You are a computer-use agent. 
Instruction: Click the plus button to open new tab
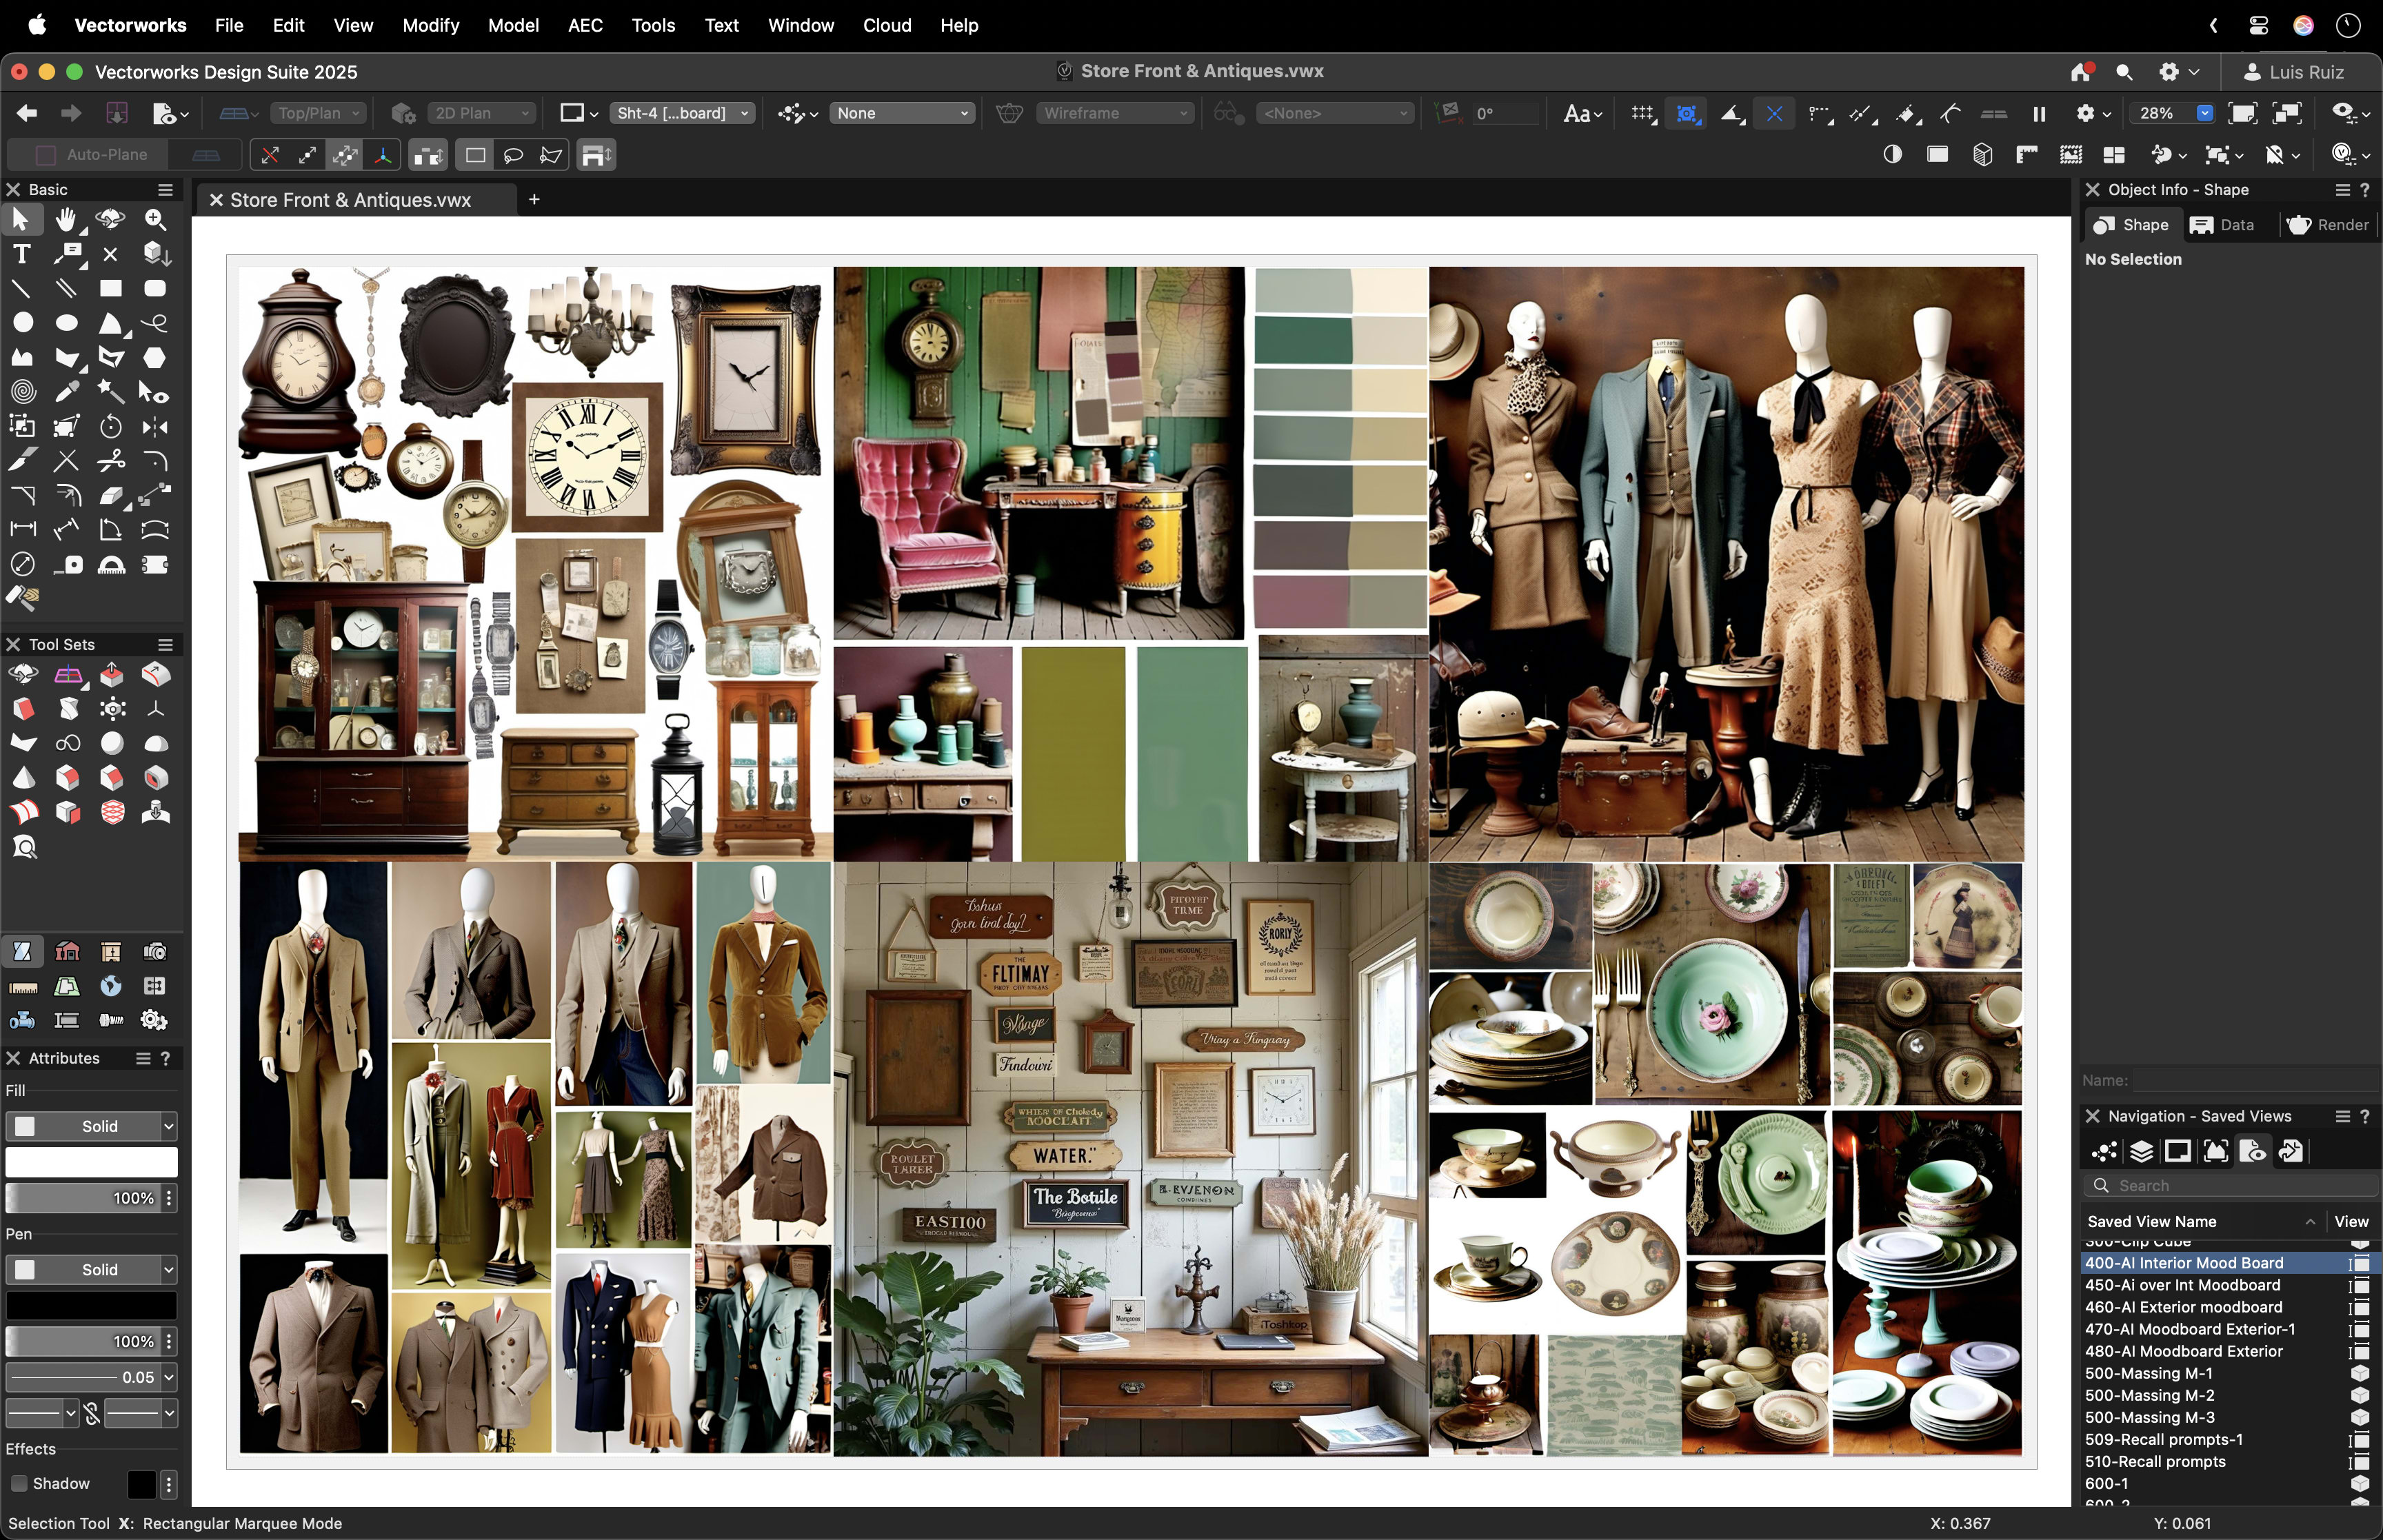pos(535,199)
